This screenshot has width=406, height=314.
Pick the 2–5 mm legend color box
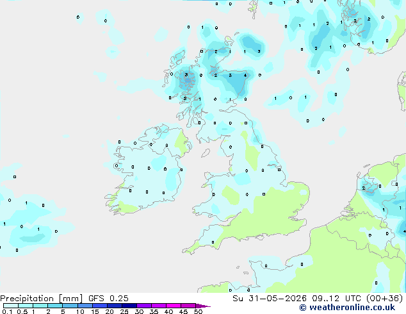coord(55,306)
